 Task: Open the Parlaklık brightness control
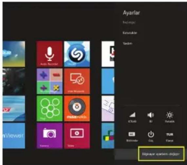coord(170,117)
